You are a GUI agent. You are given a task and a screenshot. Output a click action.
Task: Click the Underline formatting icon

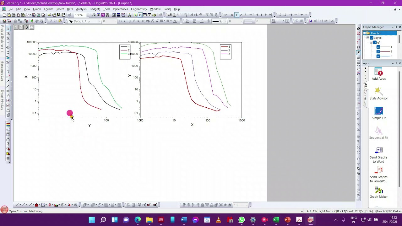[129, 21]
